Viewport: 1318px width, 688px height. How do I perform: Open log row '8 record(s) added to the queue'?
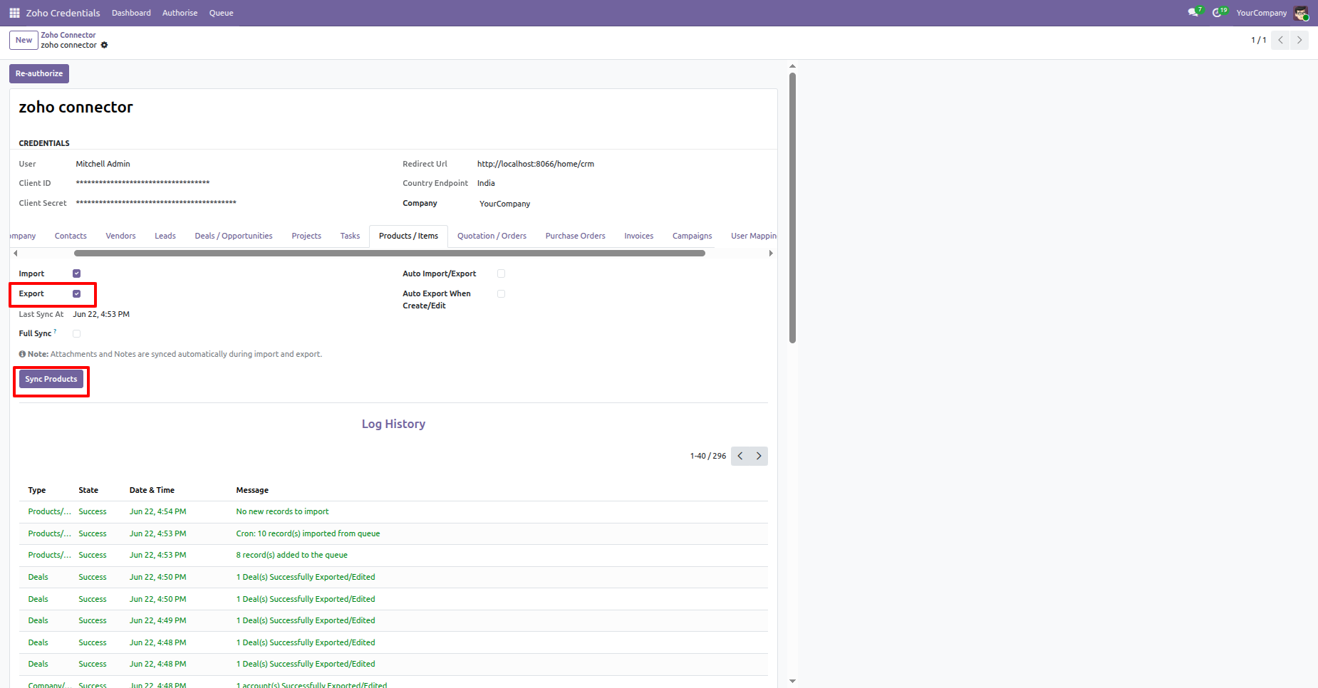393,556
